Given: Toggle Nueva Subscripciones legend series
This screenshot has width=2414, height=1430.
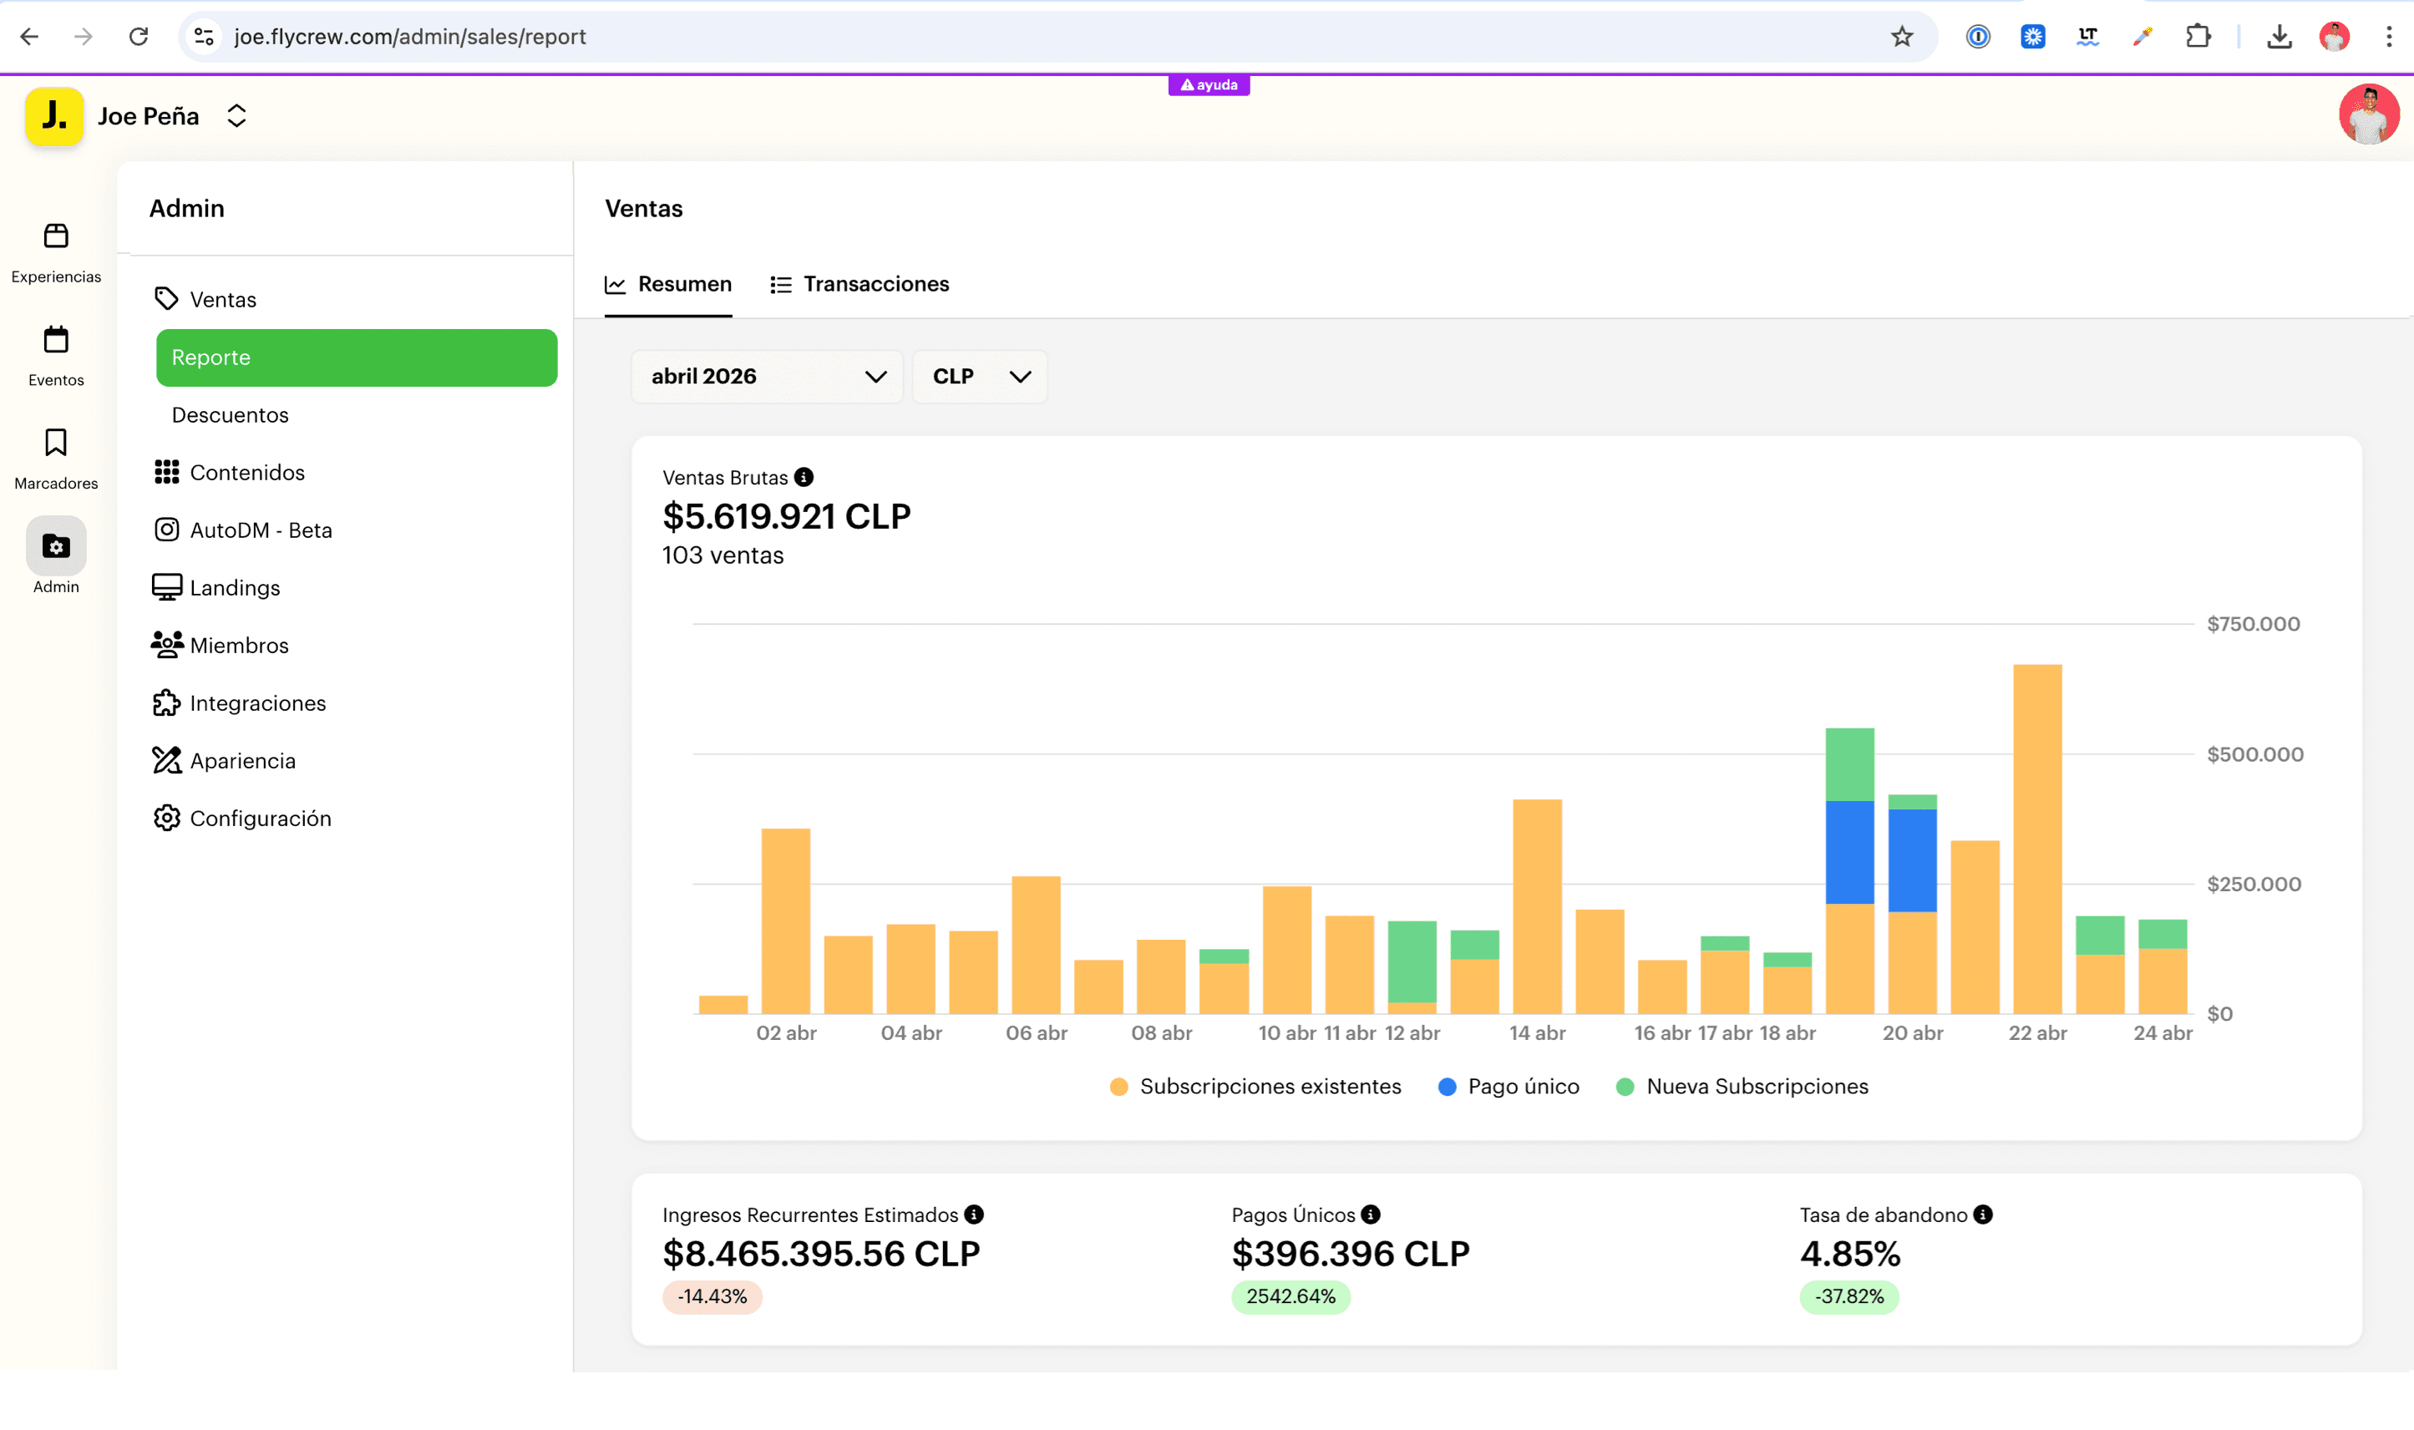Looking at the screenshot, I should coord(1742,1087).
